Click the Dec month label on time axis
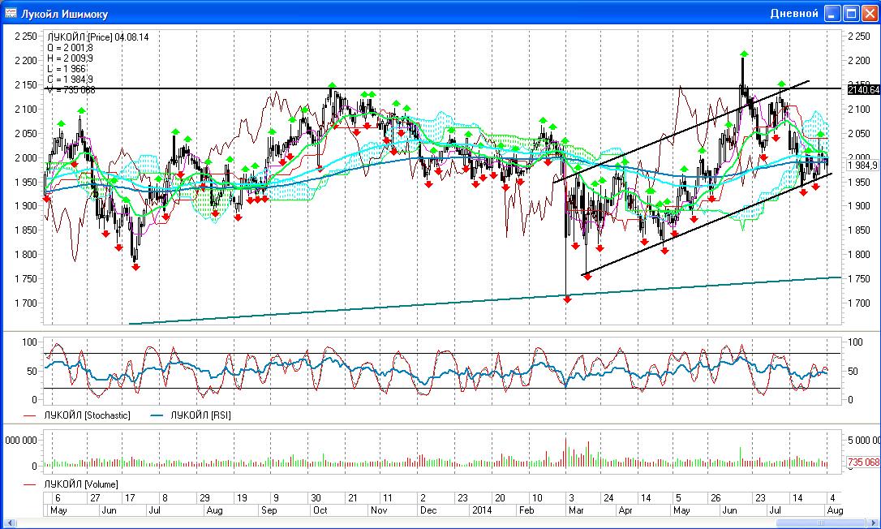This screenshot has width=881, height=529. [x=428, y=510]
